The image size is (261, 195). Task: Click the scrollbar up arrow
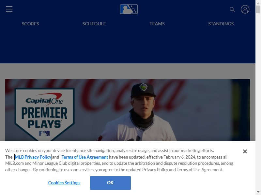[258, 3]
